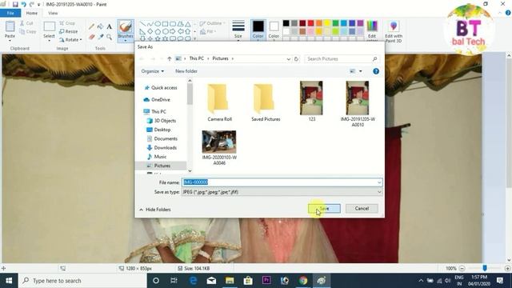This screenshot has width=512, height=288.
Task: Click Crop in Paint Image group
Action: click(x=67, y=23)
